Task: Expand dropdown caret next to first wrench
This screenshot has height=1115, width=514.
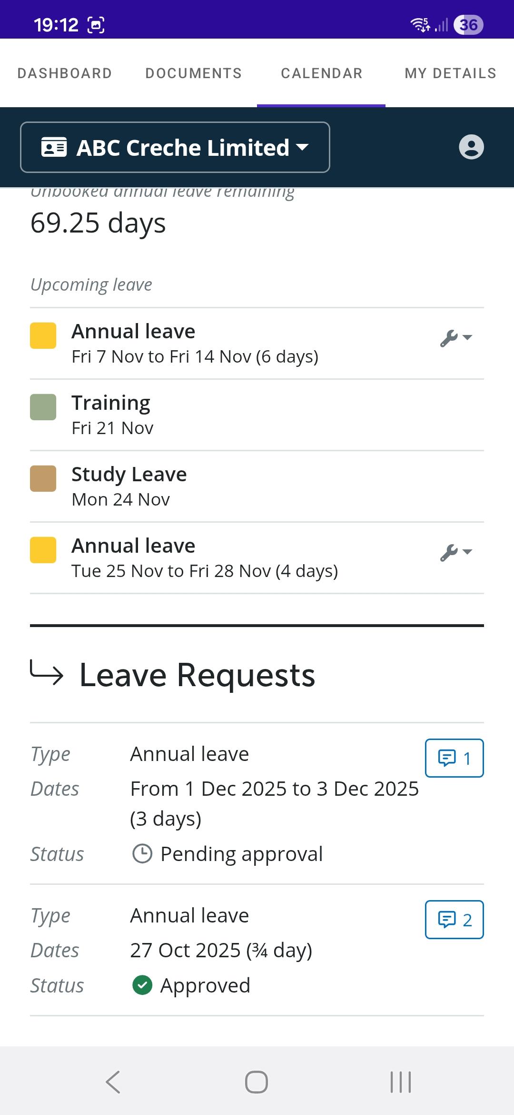Action: click(x=468, y=337)
